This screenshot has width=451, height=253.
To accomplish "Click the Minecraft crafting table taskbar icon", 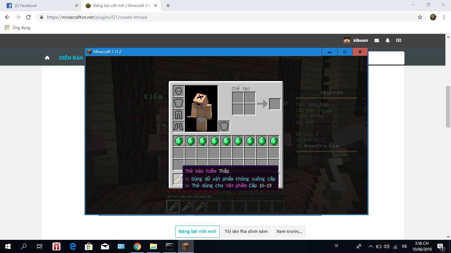I will [186, 246].
